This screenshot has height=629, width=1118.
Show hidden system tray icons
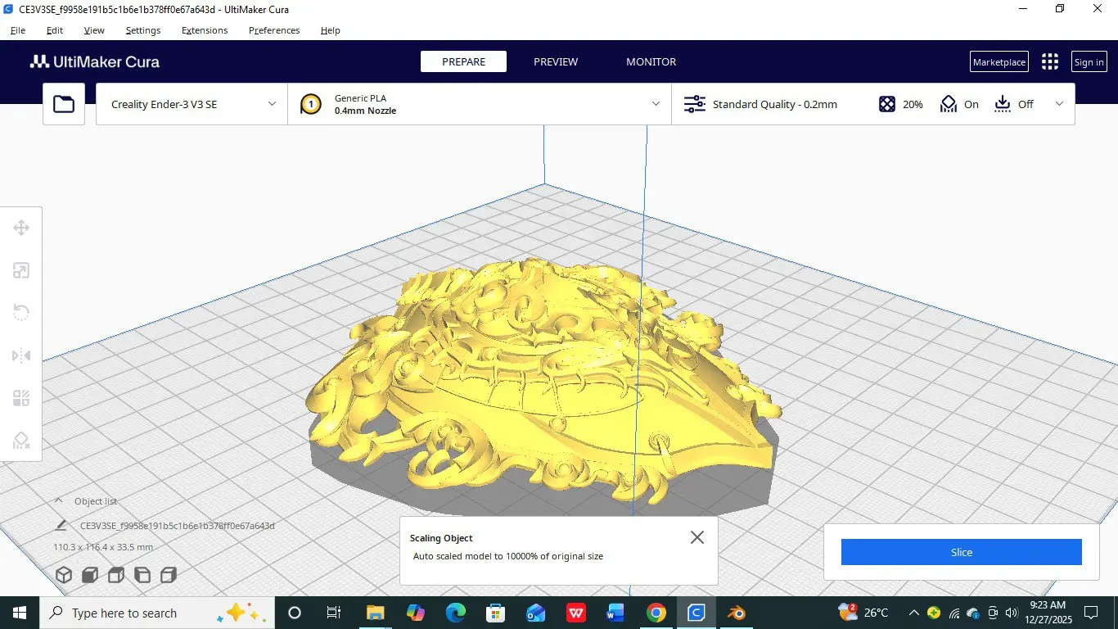pos(913,613)
